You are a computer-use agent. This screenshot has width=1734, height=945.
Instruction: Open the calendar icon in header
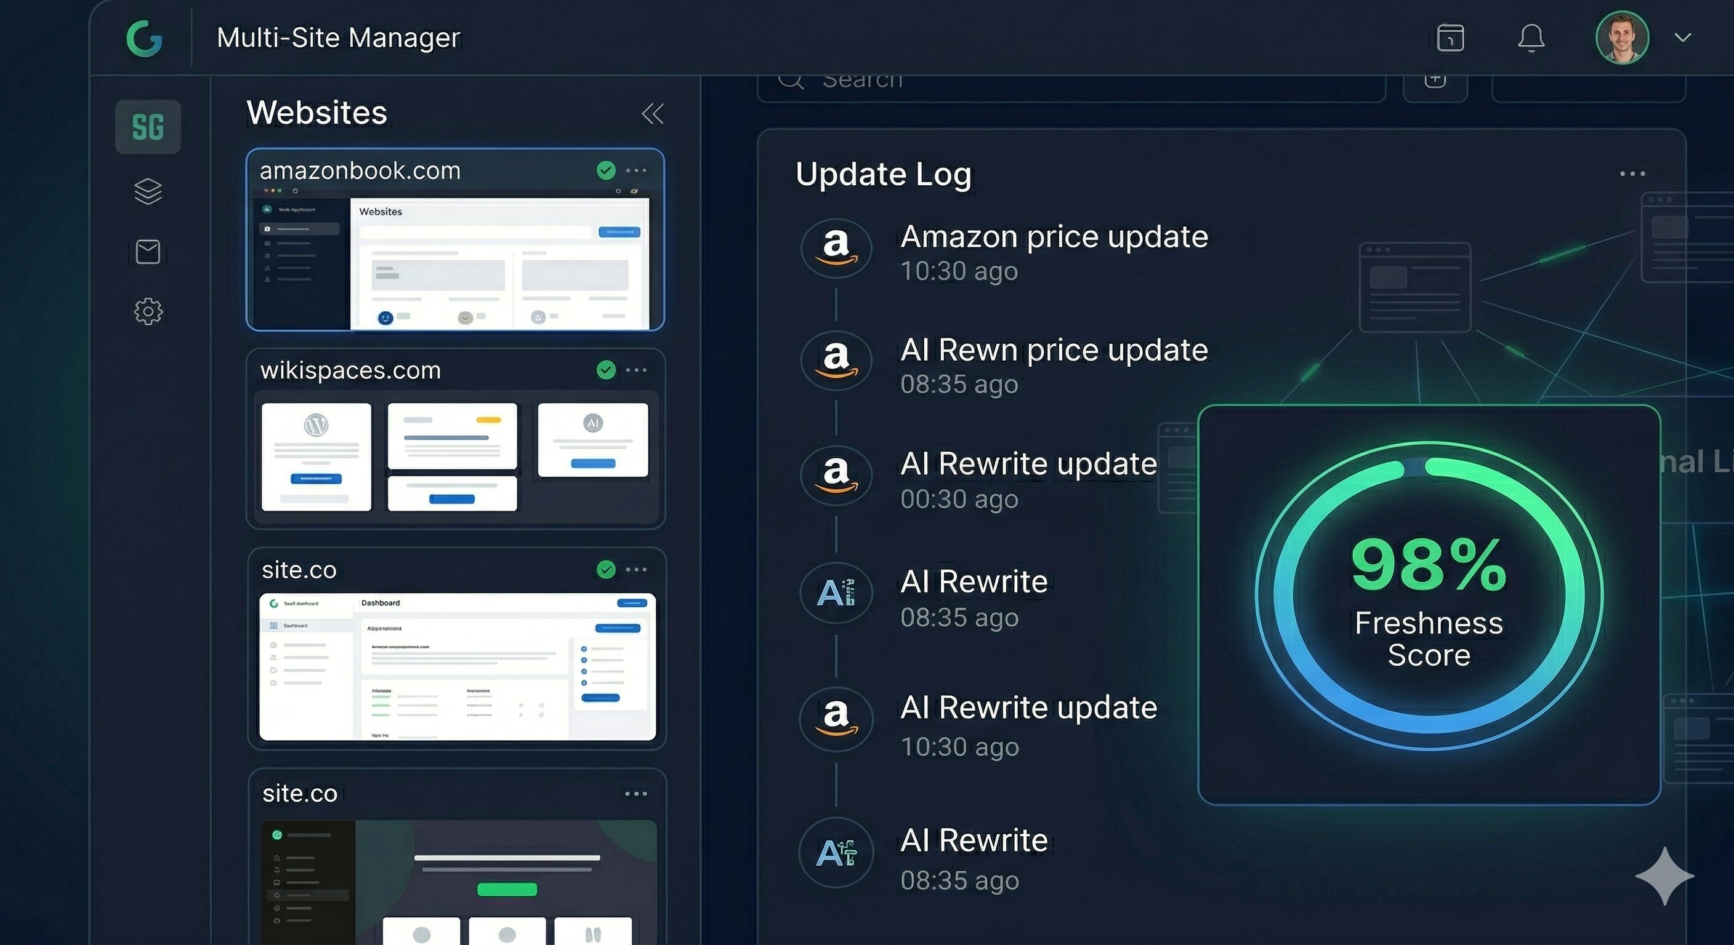click(x=1450, y=38)
